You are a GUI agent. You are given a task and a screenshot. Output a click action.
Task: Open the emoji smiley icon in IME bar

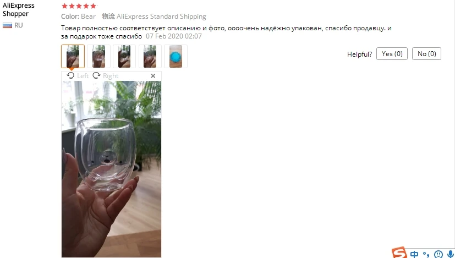click(438, 254)
